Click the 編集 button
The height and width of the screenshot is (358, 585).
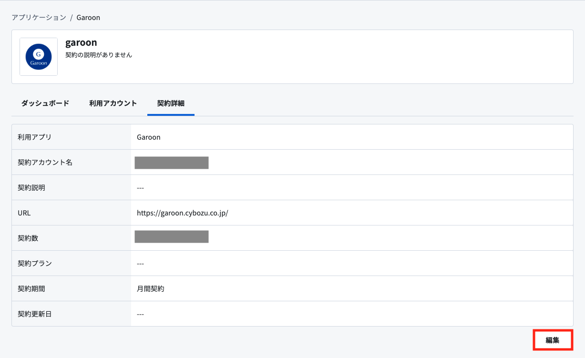[x=553, y=340]
